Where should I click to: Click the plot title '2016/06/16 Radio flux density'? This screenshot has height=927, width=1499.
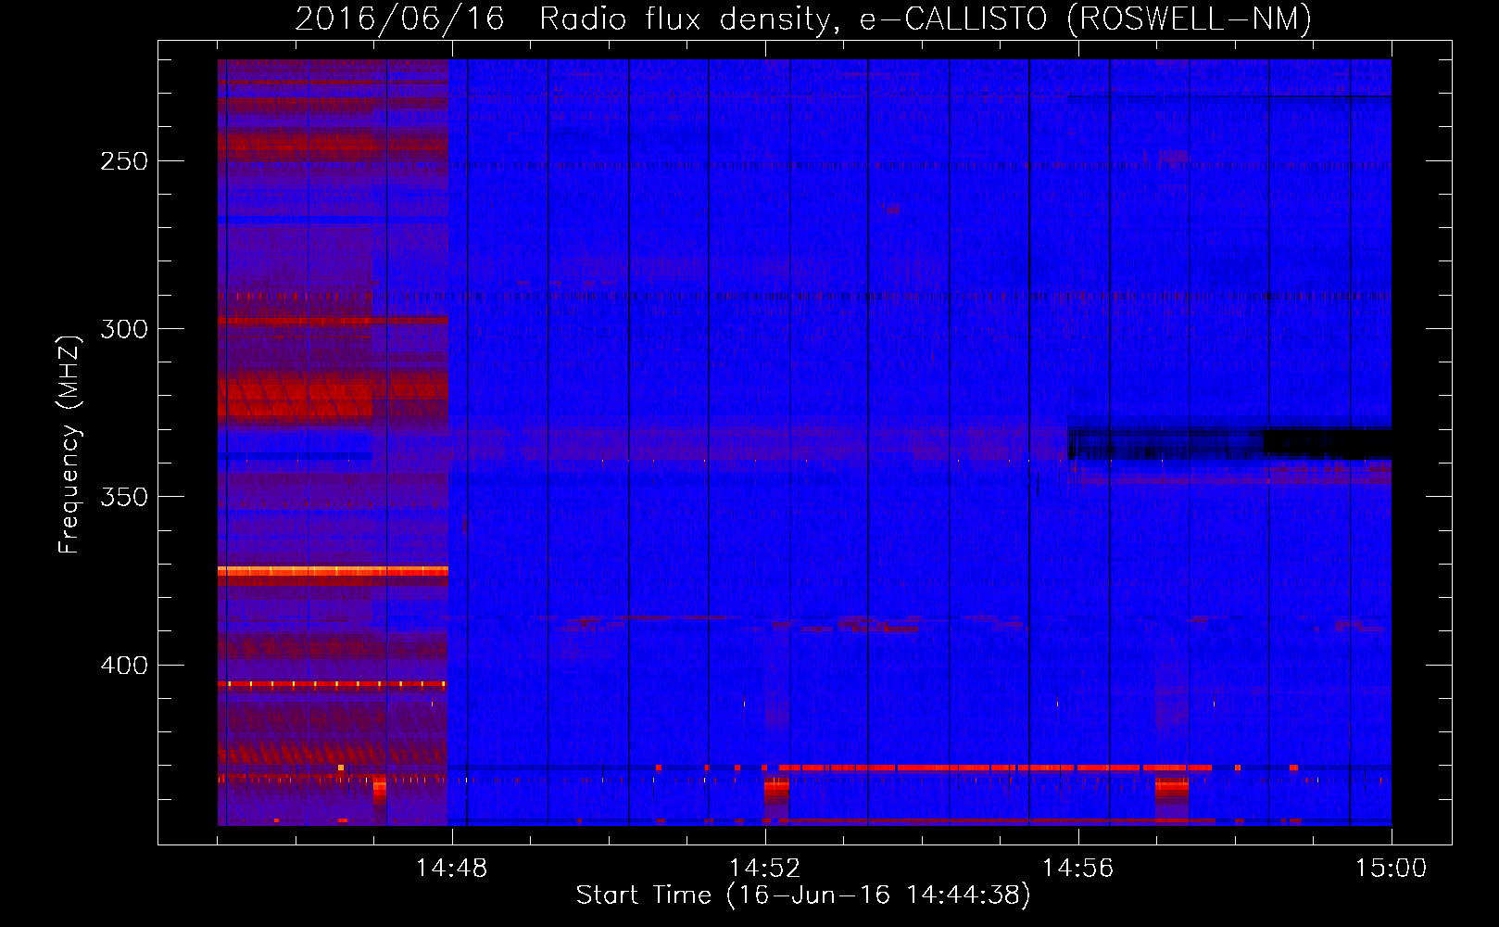point(567,19)
